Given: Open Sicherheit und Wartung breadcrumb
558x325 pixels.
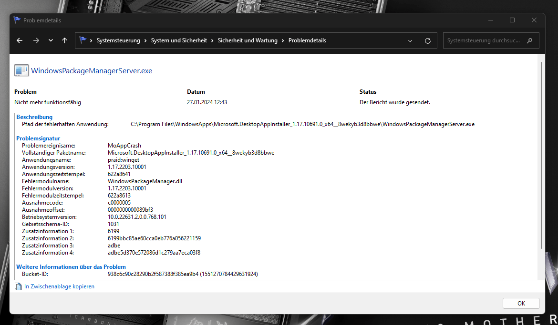Looking at the screenshot, I should (248, 40).
